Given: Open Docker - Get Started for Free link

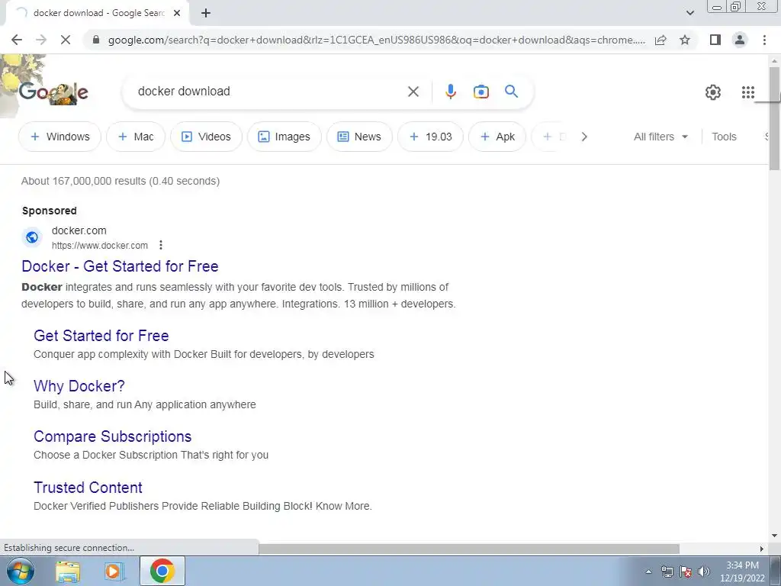Looking at the screenshot, I should click(120, 266).
